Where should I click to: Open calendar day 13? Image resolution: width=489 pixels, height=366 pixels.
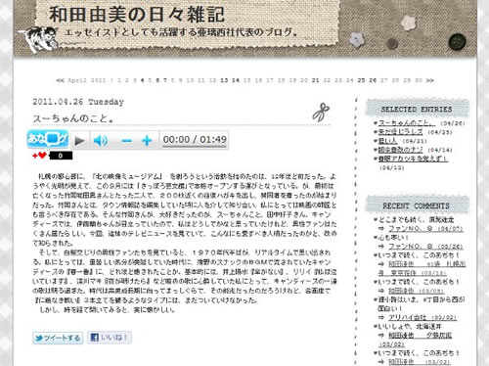click(224, 80)
